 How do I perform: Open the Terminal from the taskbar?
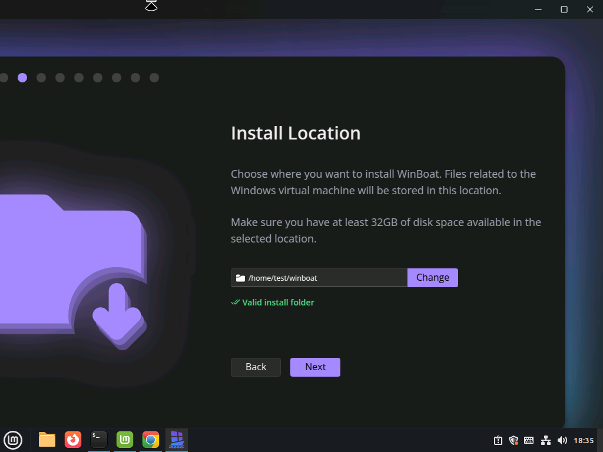pyautogui.click(x=99, y=440)
